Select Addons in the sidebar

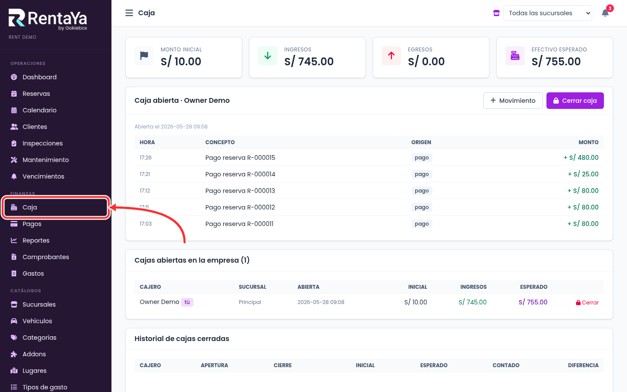pyautogui.click(x=56, y=354)
